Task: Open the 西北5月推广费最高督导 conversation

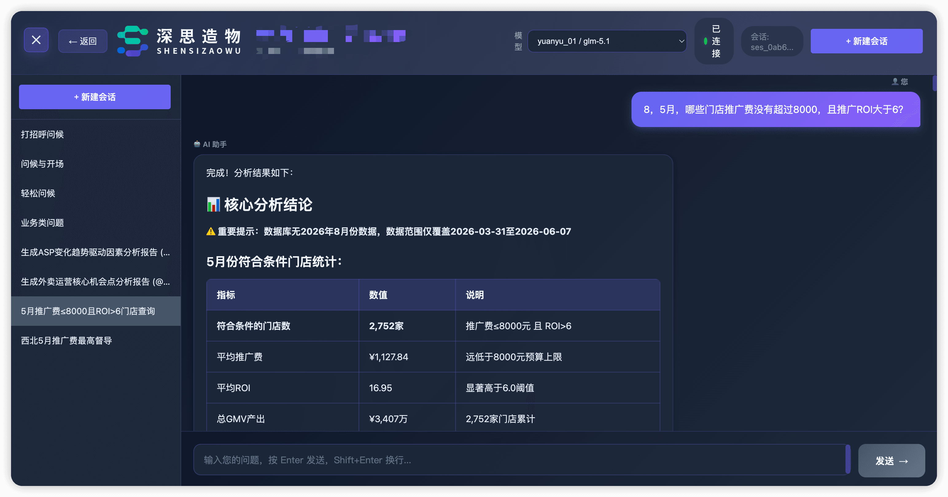Action: pyautogui.click(x=96, y=340)
